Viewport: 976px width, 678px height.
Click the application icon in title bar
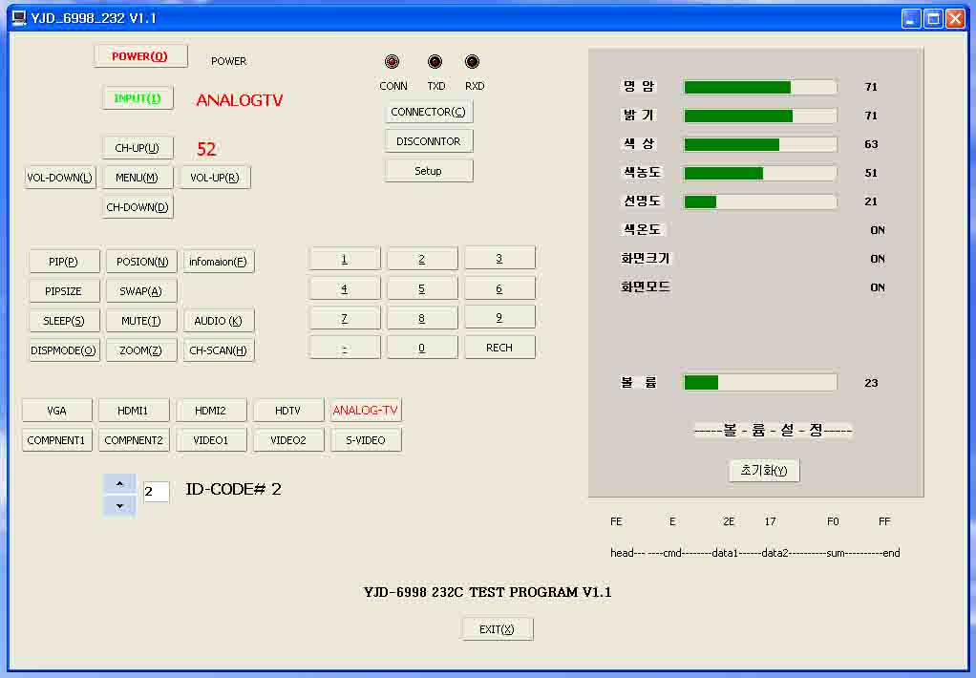click(x=18, y=18)
